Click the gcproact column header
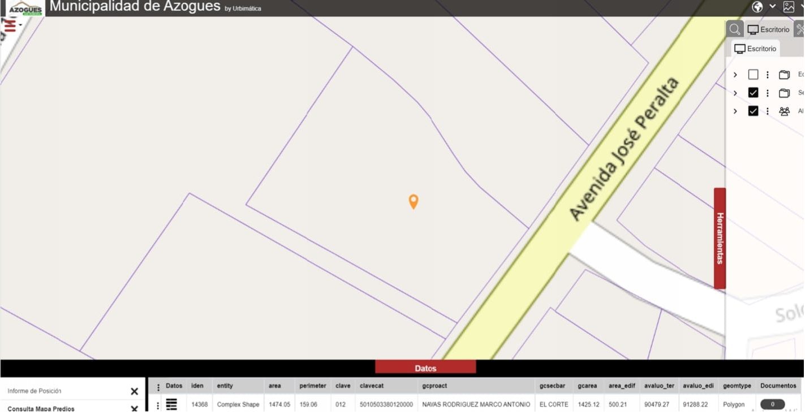 click(x=434, y=386)
